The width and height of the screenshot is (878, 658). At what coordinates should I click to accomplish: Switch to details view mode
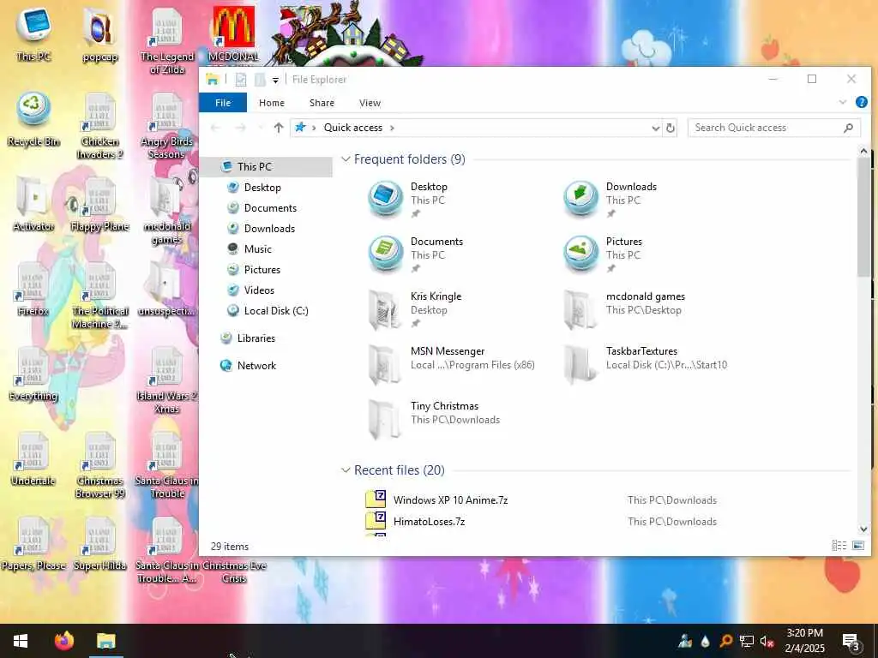pos(839,546)
